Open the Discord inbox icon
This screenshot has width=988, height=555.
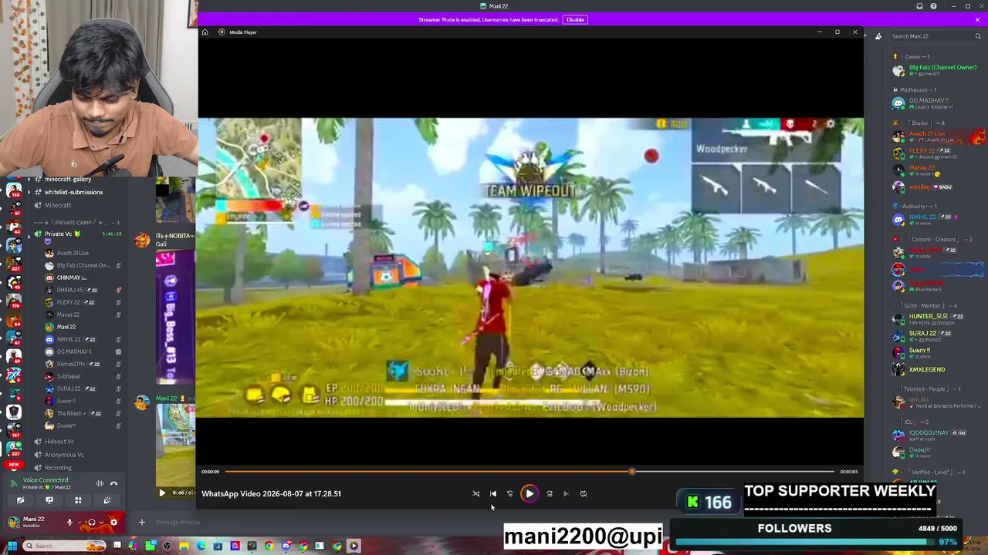pyautogui.click(x=919, y=6)
